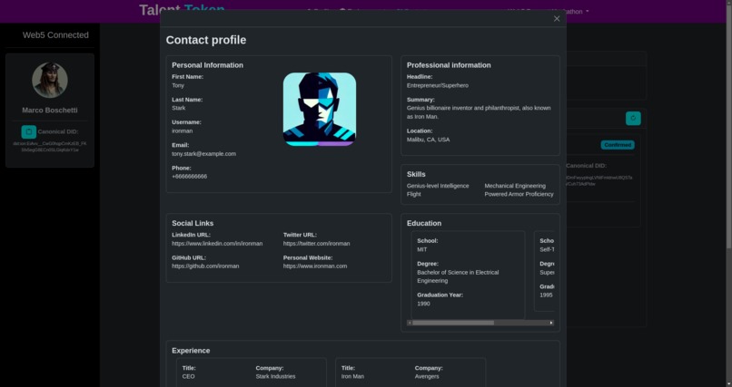Open the LinkedIn URL linkedin.com/in/ironman
732x387 pixels.
click(x=217, y=244)
